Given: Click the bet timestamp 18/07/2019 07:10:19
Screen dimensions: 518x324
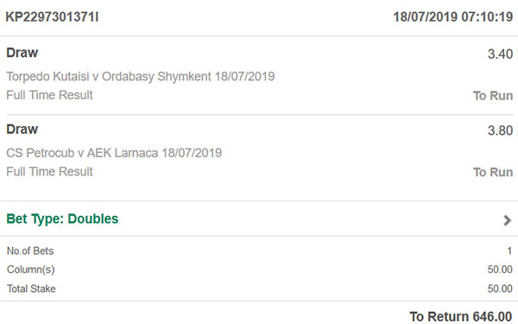Looking at the screenshot, I should coord(453,17).
